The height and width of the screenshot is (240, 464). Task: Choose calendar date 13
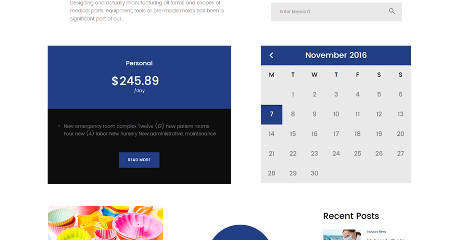pos(401,114)
